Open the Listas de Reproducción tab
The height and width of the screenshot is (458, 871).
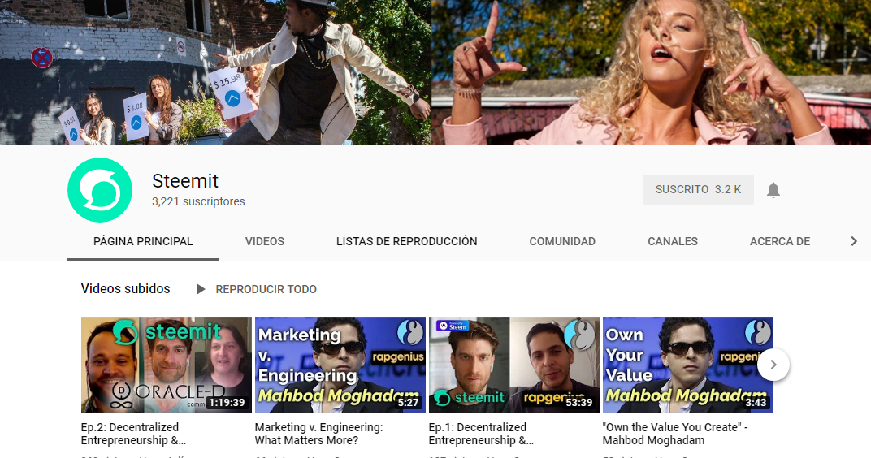click(x=406, y=241)
